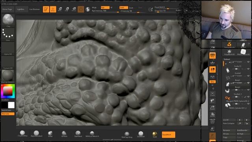Toggle the Rgb channel button
Screen dimensions: 252x142
(105, 7)
